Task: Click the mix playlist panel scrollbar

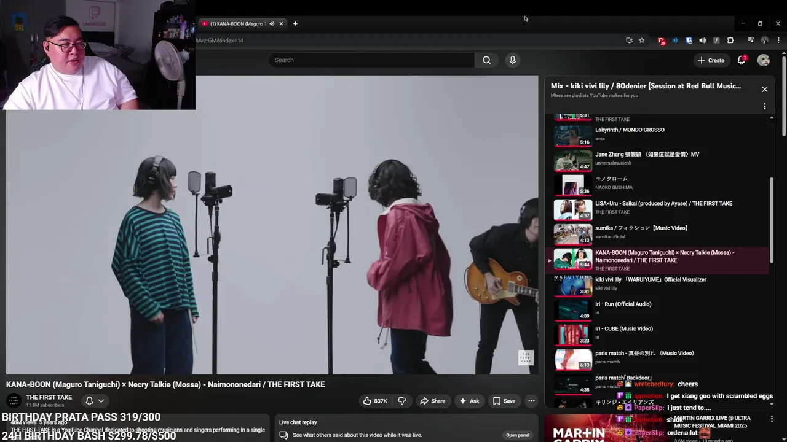Action: tap(772, 221)
